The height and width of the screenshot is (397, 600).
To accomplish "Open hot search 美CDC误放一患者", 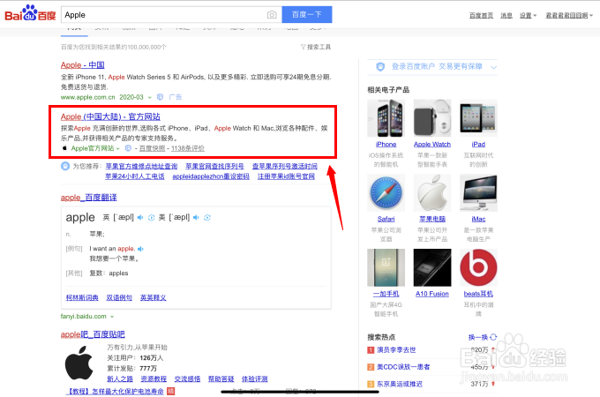I will pos(403,367).
